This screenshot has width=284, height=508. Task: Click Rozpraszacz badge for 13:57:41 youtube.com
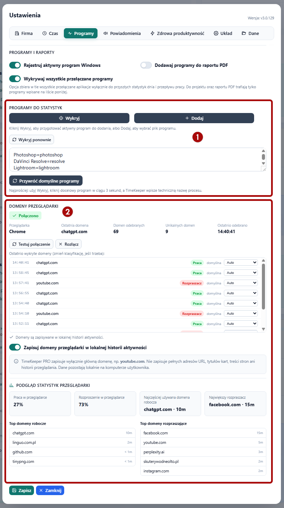(192, 283)
